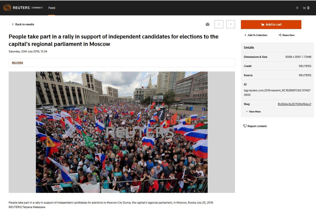Click the Details panel heading
Viewport: 316px width, 210px height.
pos(249,47)
